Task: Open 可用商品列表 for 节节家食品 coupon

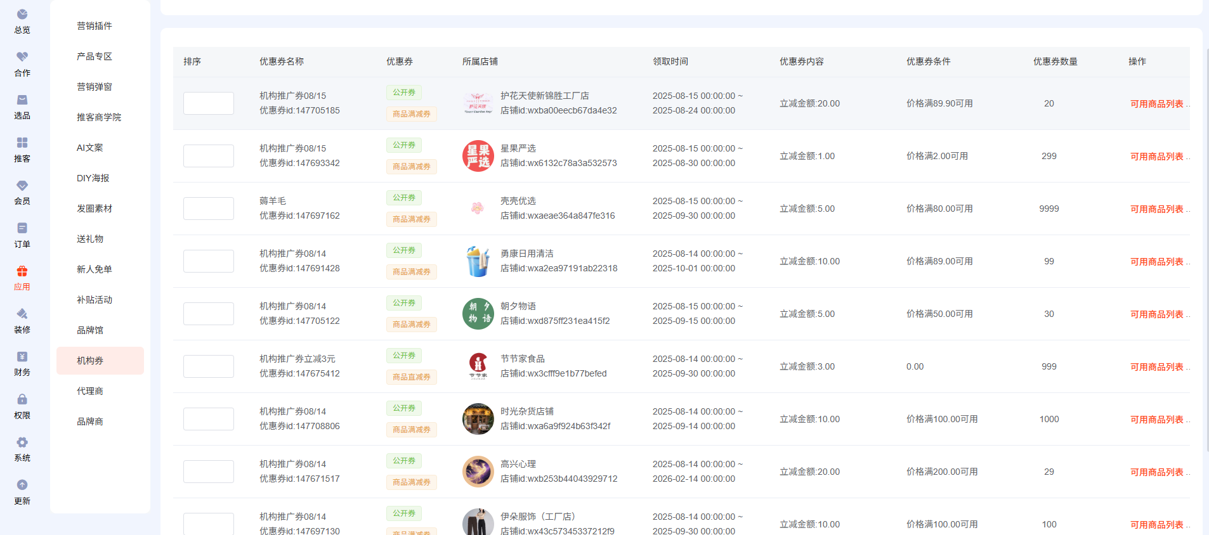Action: 1156,367
